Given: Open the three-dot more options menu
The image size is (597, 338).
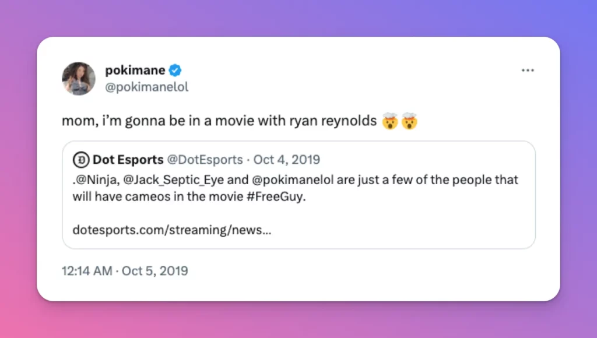Looking at the screenshot, I should (x=528, y=71).
